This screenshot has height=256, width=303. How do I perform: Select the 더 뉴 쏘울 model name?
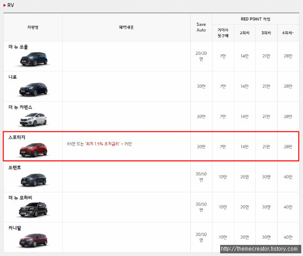pos(18,47)
